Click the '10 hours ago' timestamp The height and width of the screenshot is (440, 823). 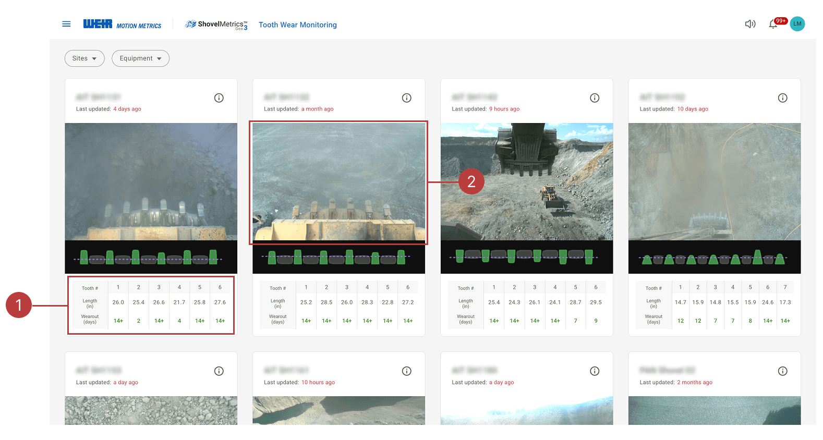(x=318, y=382)
